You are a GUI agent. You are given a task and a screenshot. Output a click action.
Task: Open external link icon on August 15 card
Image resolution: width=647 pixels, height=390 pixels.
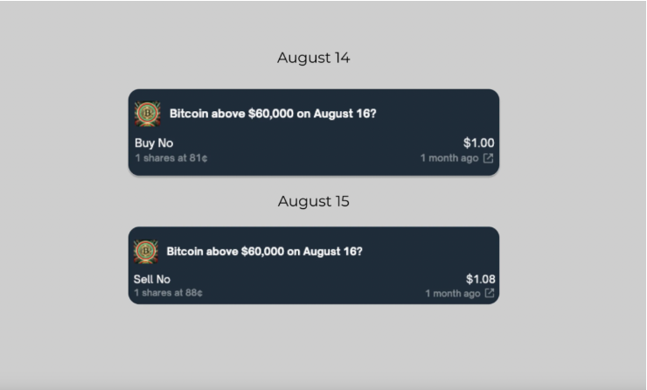point(490,293)
